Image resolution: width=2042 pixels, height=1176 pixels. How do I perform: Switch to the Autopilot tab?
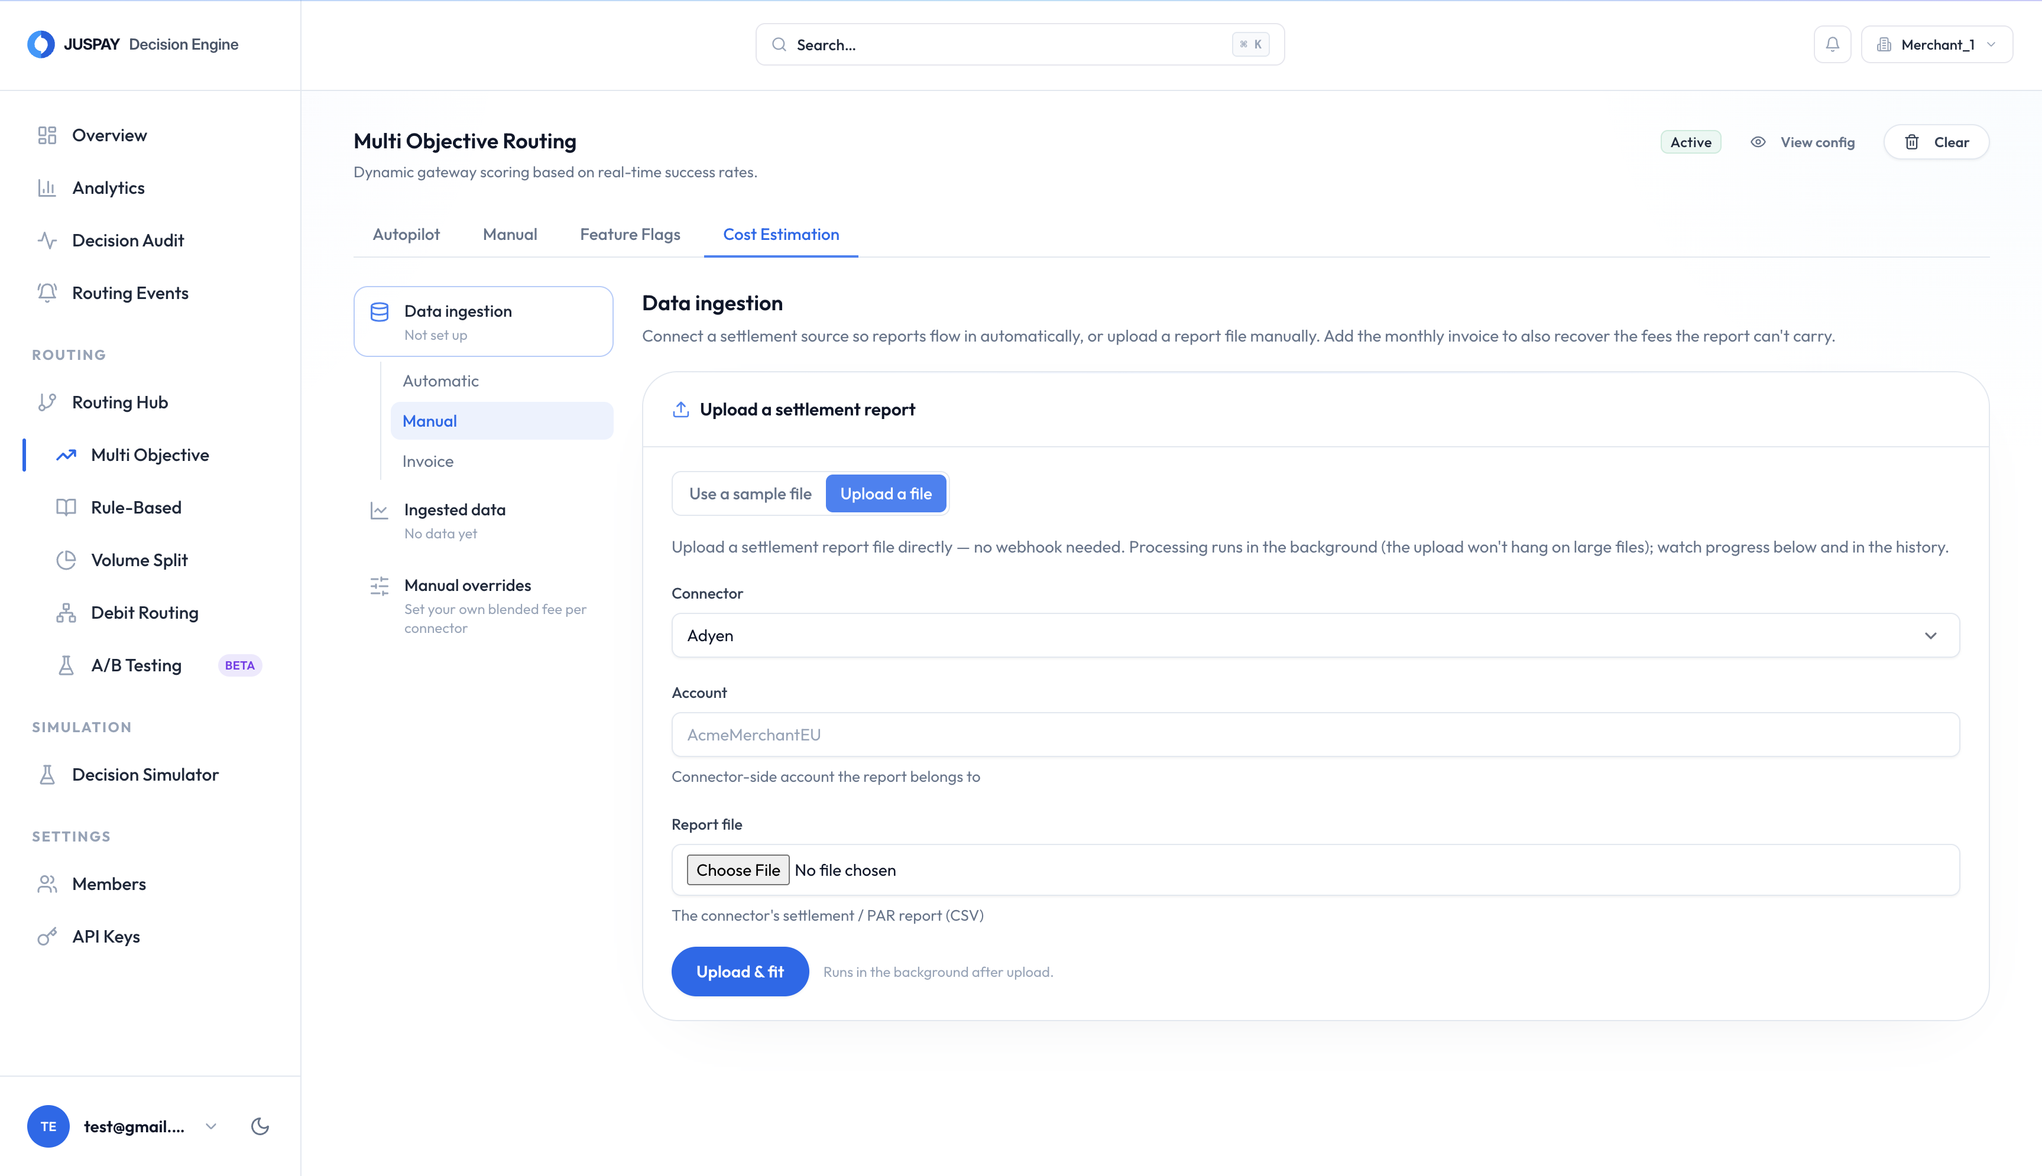pos(406,234)
